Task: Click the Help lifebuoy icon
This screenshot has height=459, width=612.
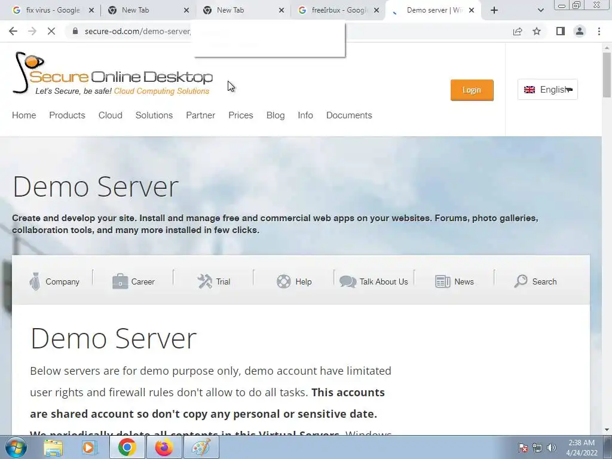Action: coord(284,281)
